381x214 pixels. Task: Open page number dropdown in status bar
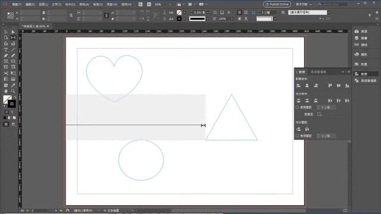(x=49, y=210)
